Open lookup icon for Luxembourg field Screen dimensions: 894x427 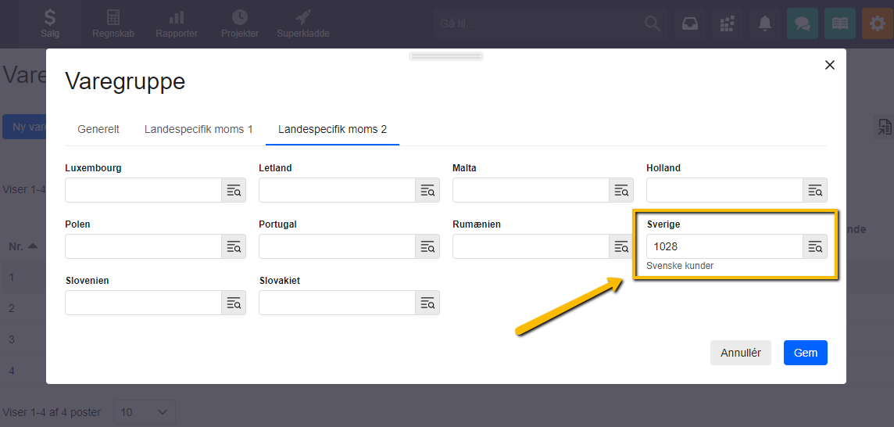[x=234, y=190]
